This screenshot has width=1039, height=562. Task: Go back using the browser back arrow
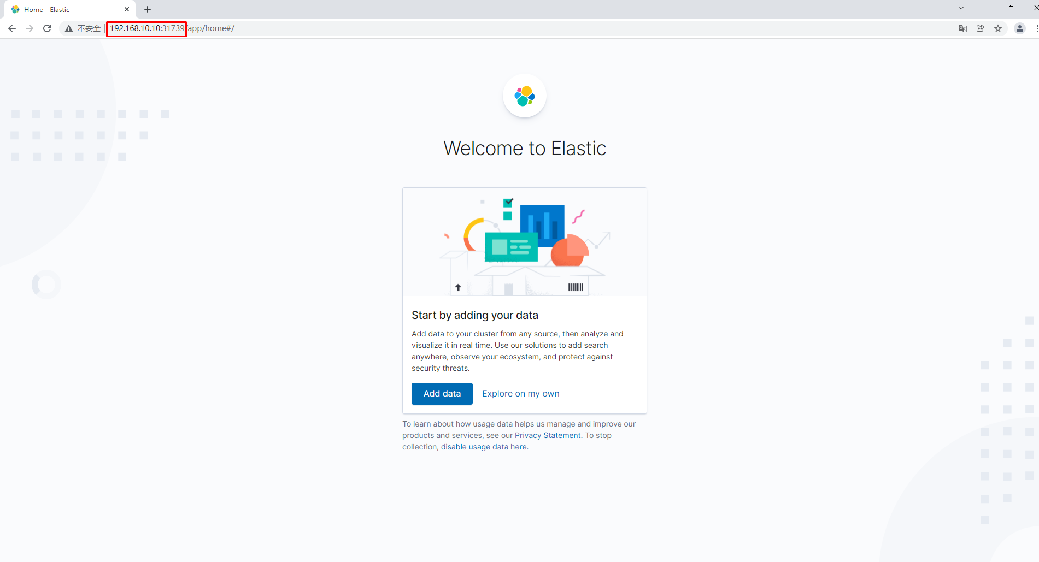tap(12, 28)
